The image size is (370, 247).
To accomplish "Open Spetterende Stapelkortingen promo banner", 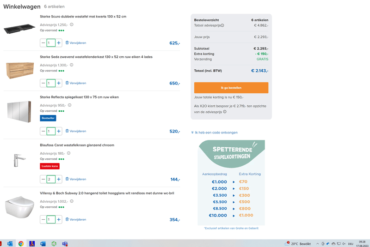I will pos(231,183).
